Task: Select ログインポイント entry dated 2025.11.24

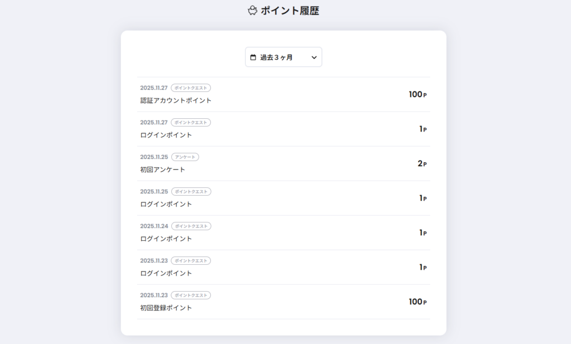Action: [x=166, y=239]
